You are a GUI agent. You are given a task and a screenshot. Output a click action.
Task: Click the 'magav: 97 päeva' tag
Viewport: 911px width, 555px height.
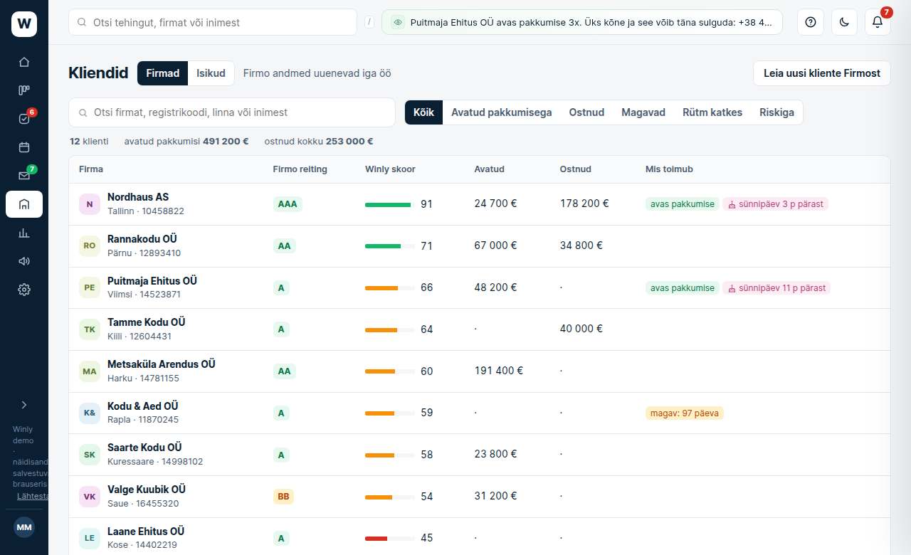click(684, 413)
